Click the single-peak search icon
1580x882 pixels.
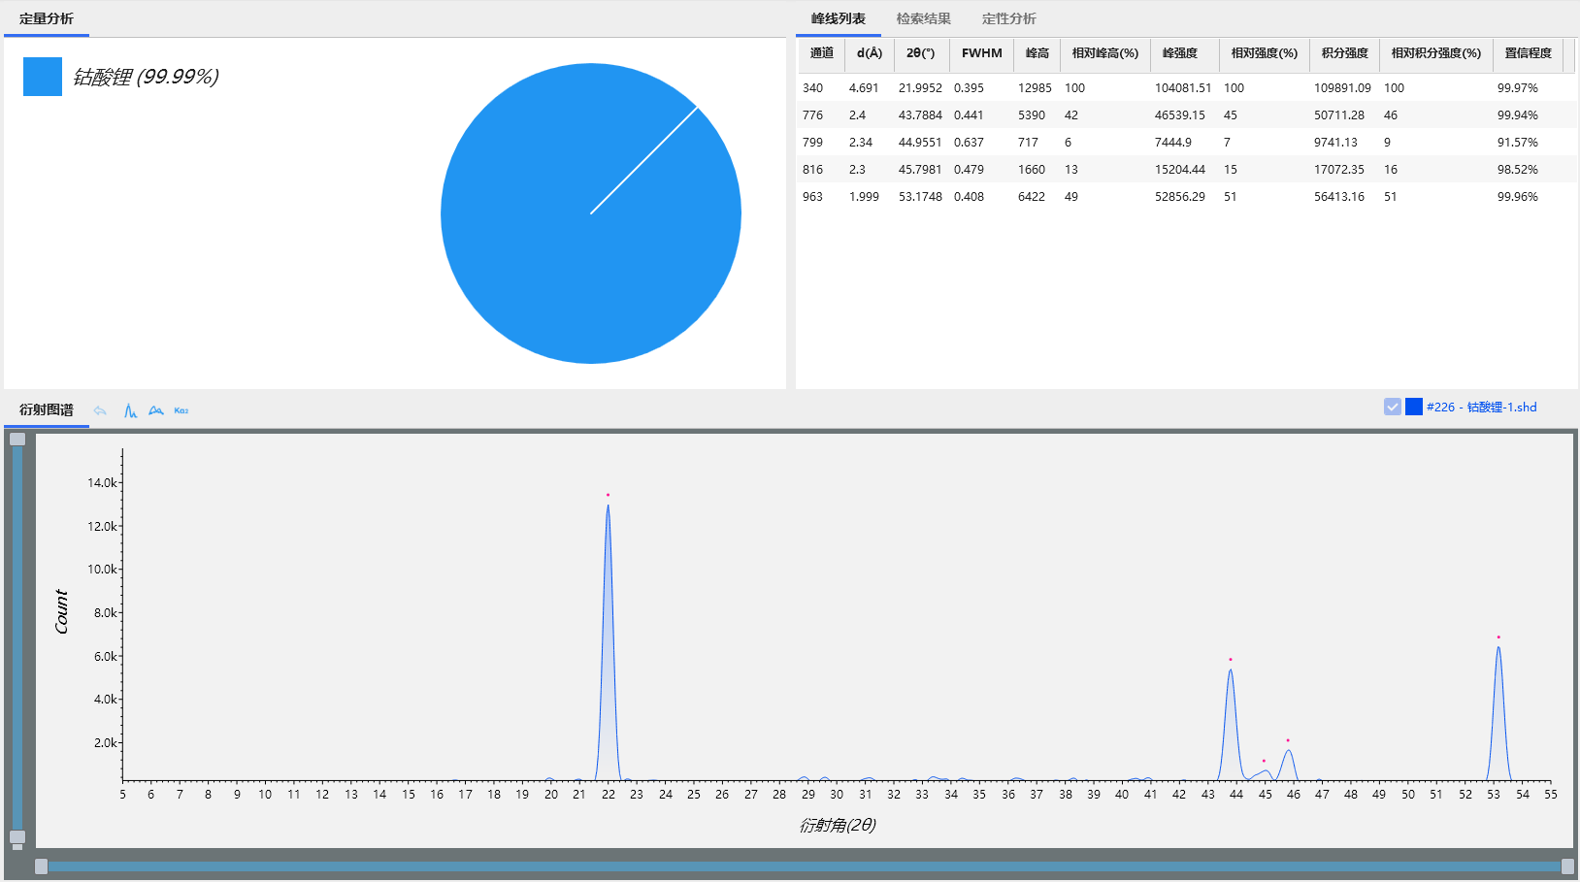click(130, 410)
